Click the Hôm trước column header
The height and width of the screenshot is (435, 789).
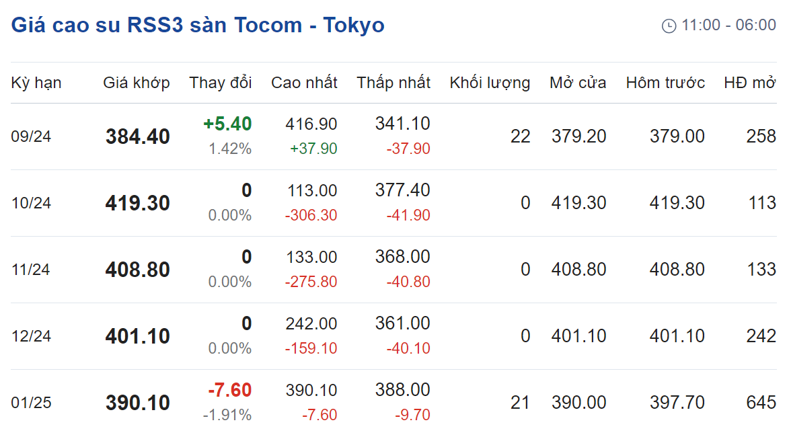665,83
